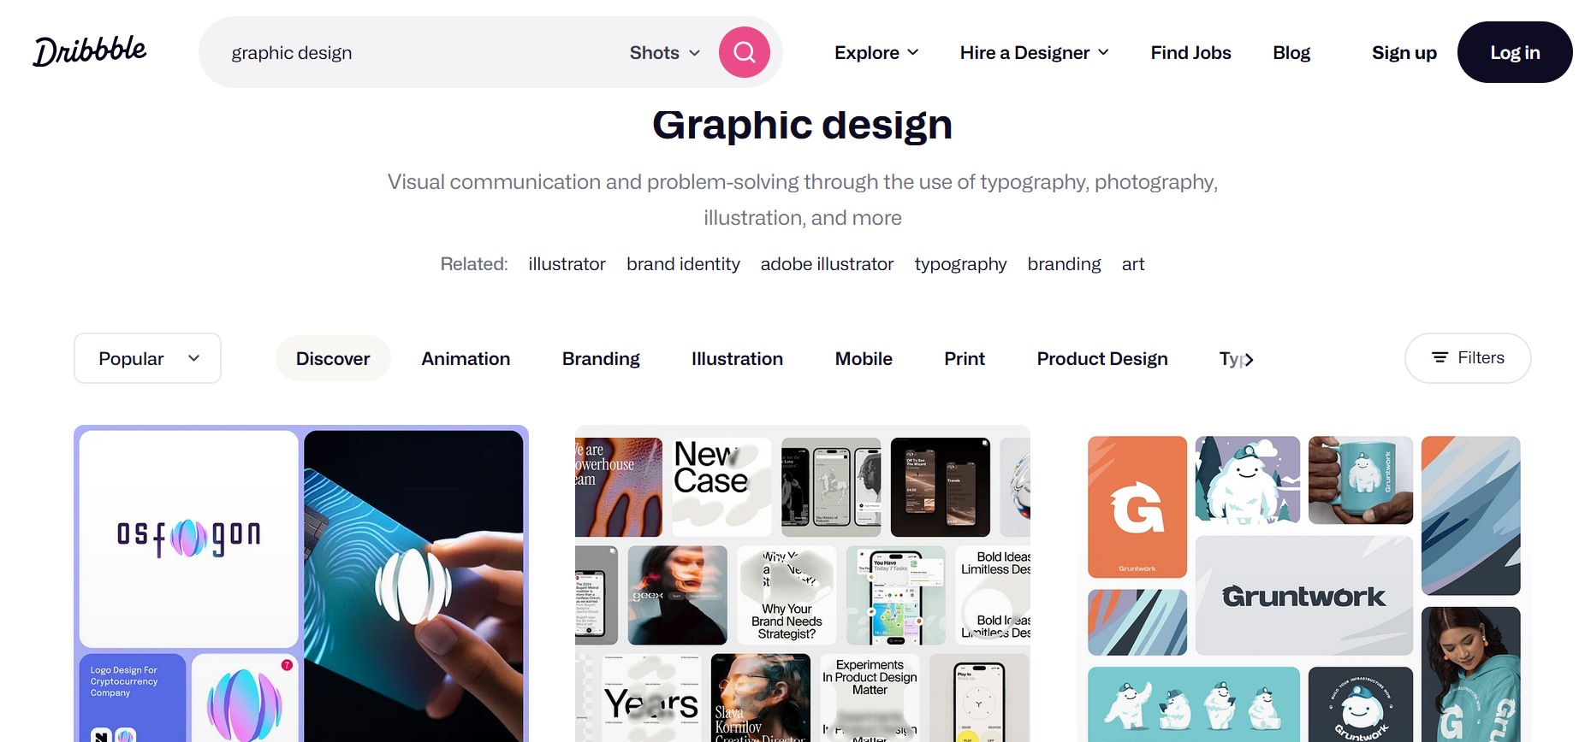Click the related tag typography
Image resolution: width=1585 pixels, height=742 pixels.
point(960,264)
